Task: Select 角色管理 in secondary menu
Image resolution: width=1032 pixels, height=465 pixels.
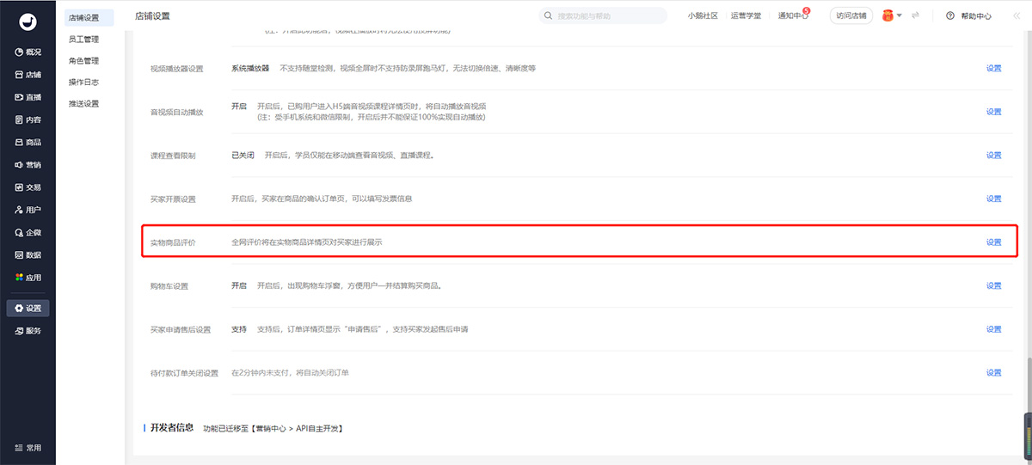Action: pyautogui.click(x=84, y=61)
